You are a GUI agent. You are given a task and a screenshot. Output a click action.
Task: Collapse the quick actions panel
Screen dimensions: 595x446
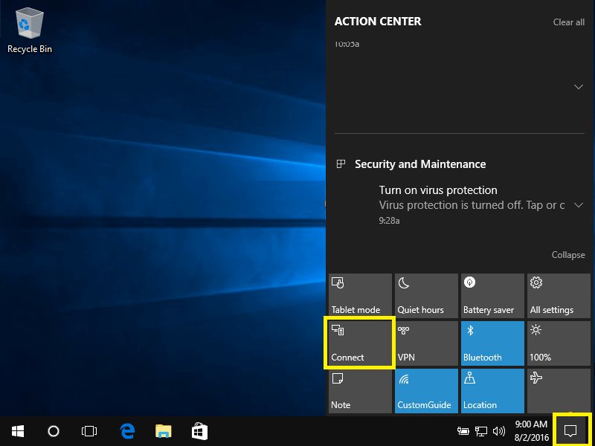point(568,255)
